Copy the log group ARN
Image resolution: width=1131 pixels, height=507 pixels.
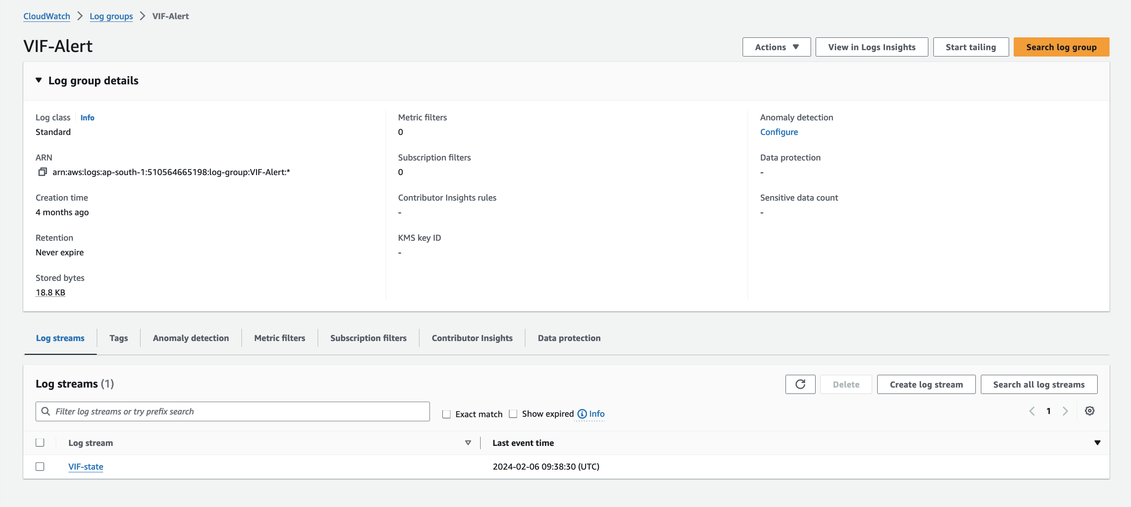(43, 172)
